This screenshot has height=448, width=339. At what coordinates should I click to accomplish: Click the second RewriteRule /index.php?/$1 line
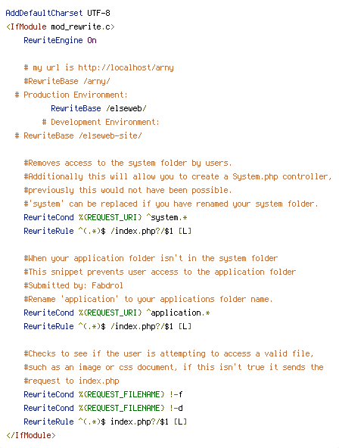(x=107, y=326)
